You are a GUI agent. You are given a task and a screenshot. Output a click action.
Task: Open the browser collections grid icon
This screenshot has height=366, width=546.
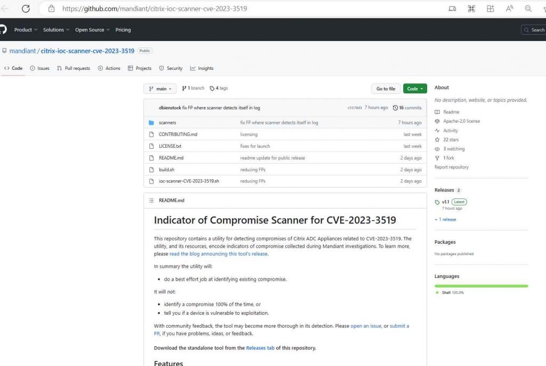[471, 9]
